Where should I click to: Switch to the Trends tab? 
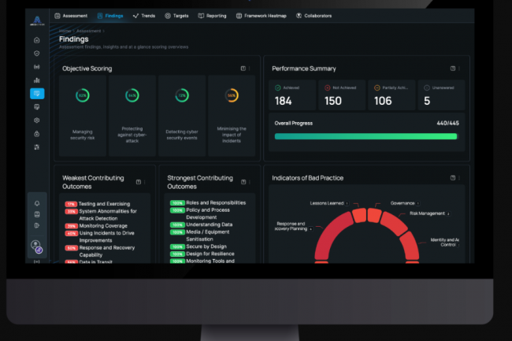[x=144, y=16]
